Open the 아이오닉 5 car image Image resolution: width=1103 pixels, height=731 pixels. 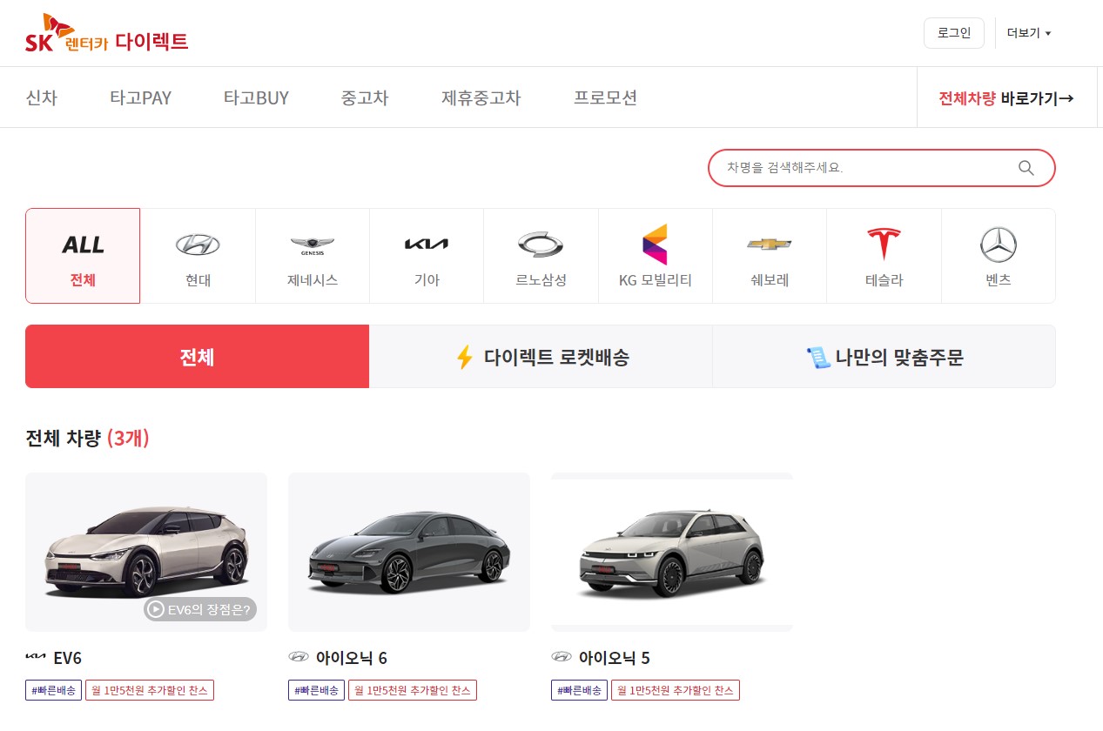pos(672,552)
